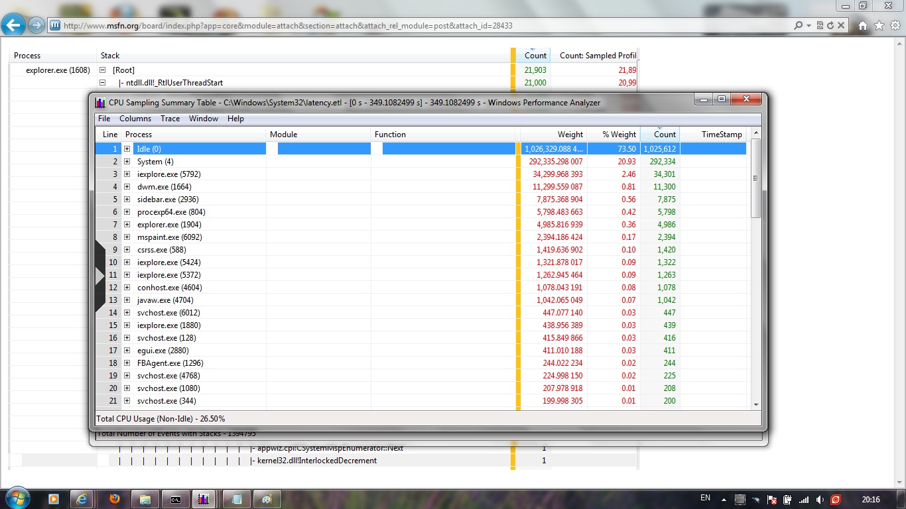Expand explorer.exe (1904) row

click(x=127, y=225)
